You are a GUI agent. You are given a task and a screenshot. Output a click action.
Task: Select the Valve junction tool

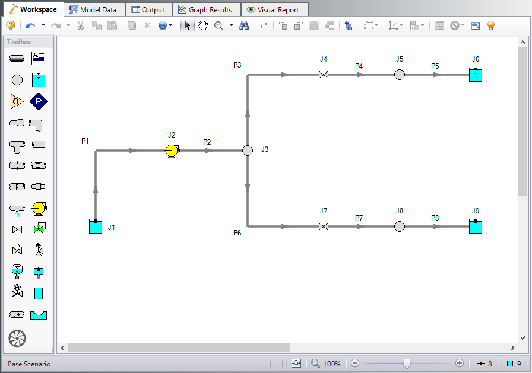click(17, 229)
